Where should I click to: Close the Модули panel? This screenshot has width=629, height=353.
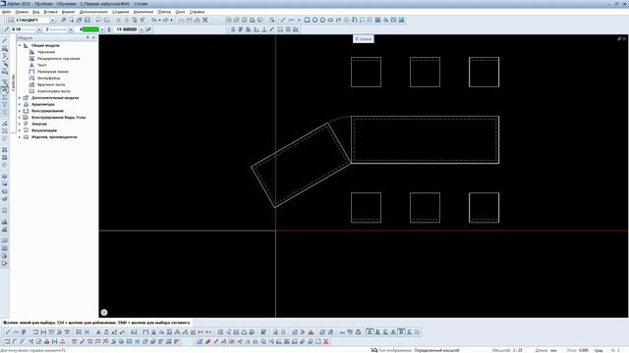pyautogui.click(x=94, y=37)
